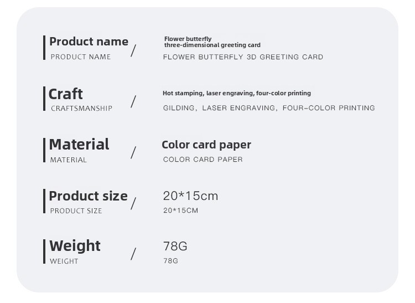Click the 'Product size' heading
This screenshot has height=303, width=415.
tap(88, 196)
